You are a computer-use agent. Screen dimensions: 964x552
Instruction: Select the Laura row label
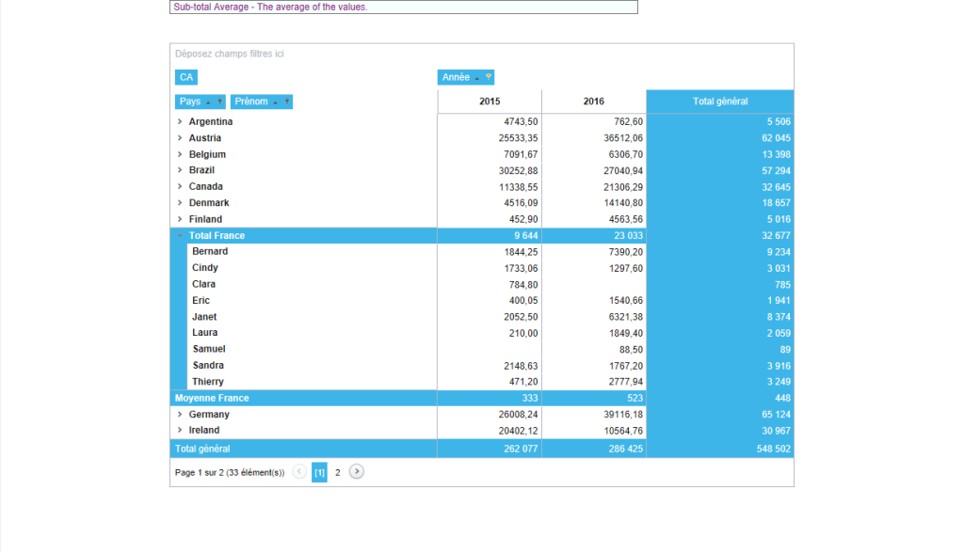click(204, 333)
